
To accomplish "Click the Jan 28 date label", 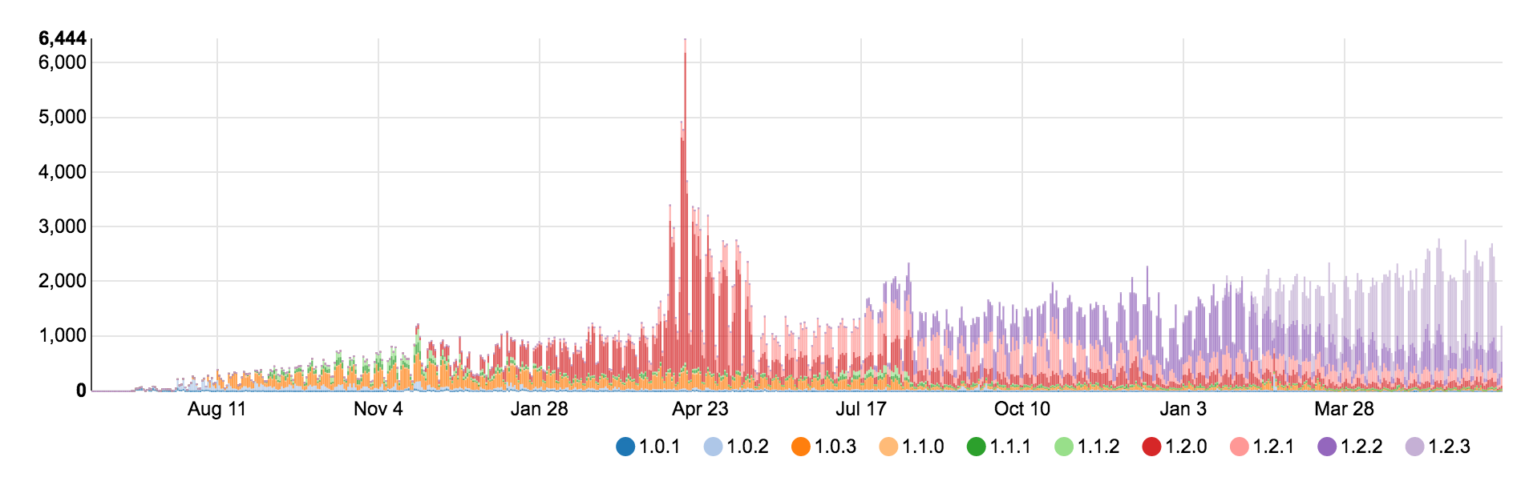I will pyautogui.click(x=539, y=409).
